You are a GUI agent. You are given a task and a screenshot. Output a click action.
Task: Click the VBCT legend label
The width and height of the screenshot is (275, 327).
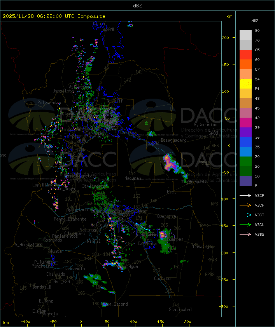click(259, 215)
